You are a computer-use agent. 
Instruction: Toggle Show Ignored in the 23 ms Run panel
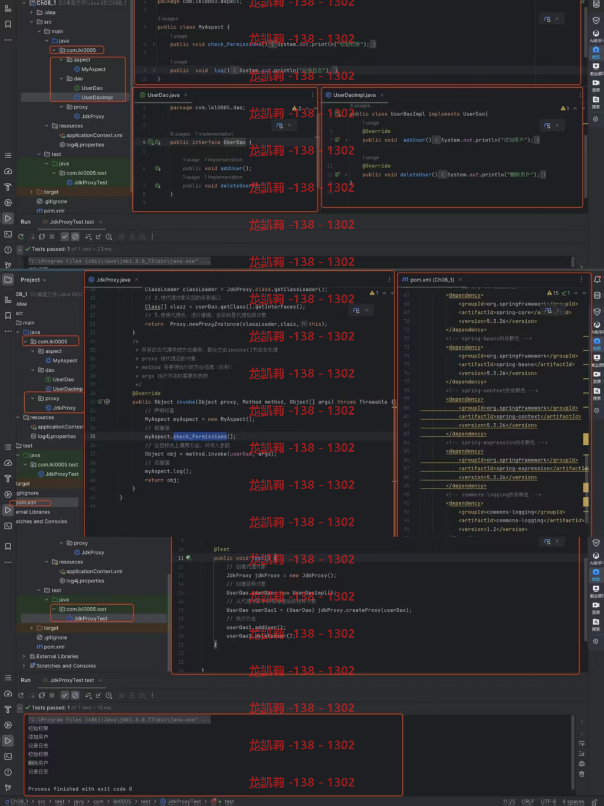coord(75,237)
